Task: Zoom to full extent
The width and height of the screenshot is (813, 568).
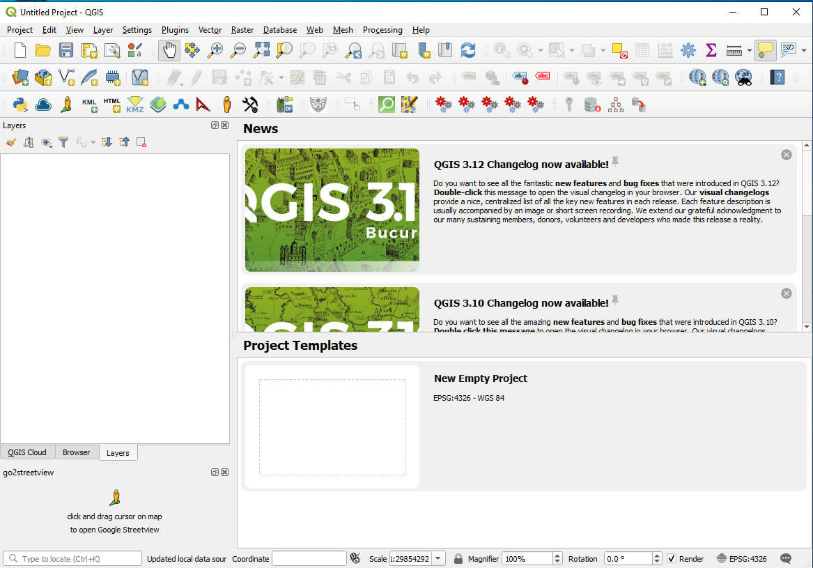Action: point(261,50)
